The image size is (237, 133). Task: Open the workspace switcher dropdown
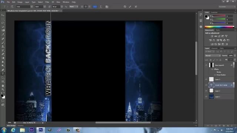click(227, 7)
